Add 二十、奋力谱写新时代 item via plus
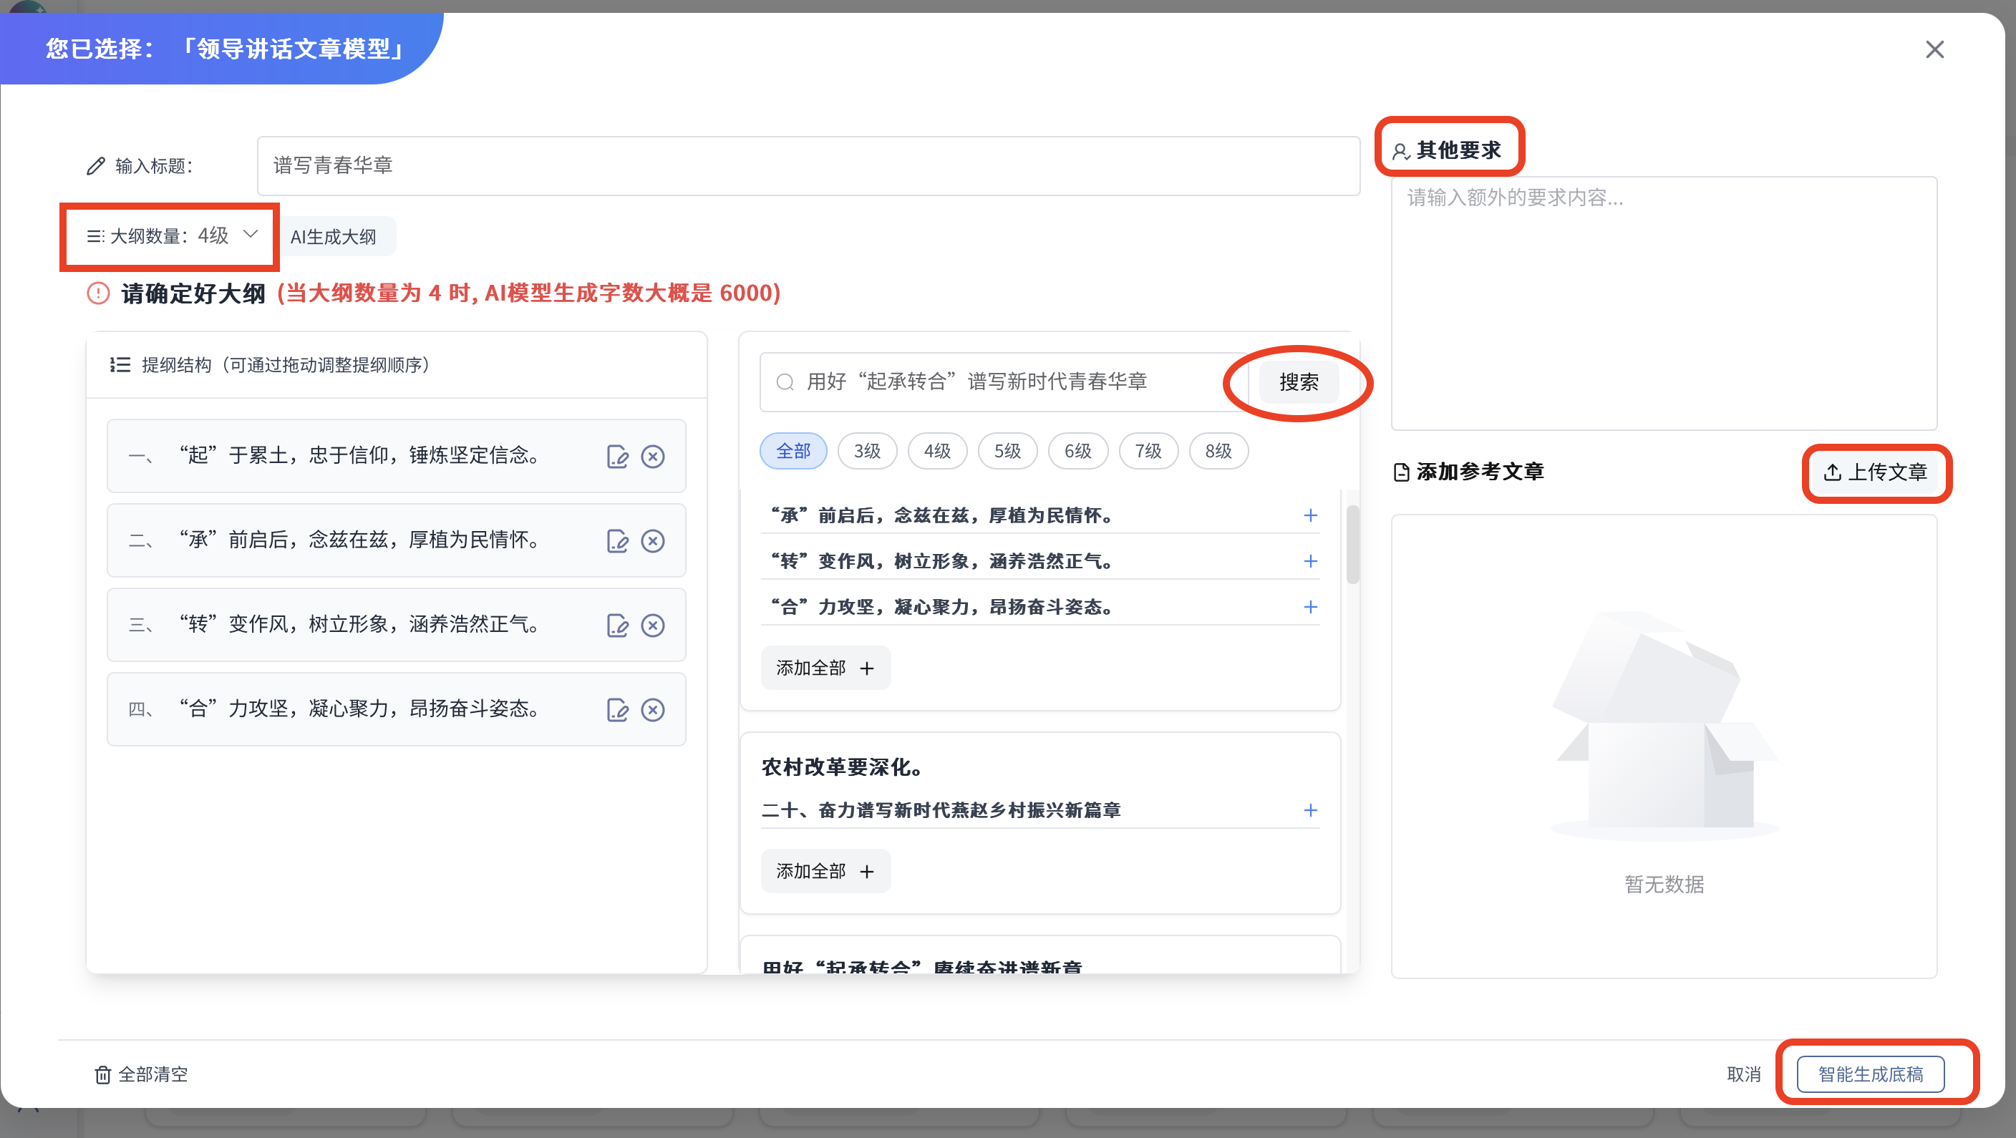Viewport: 2016px width, 1138px height. coord(1310,810)
